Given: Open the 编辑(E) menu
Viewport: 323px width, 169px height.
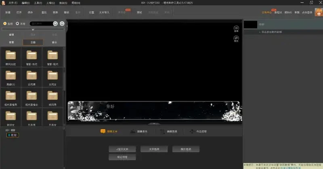Looking at the screenshot, I should (25, 3).
